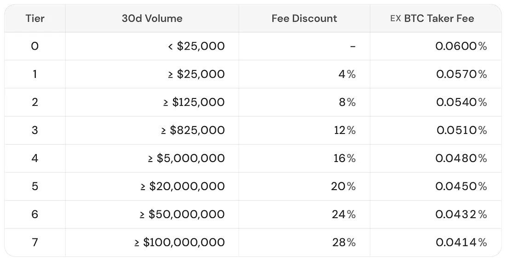Select the Tier 0 row number
Viewport: 506px width, 261px height.
coord(35,46)
